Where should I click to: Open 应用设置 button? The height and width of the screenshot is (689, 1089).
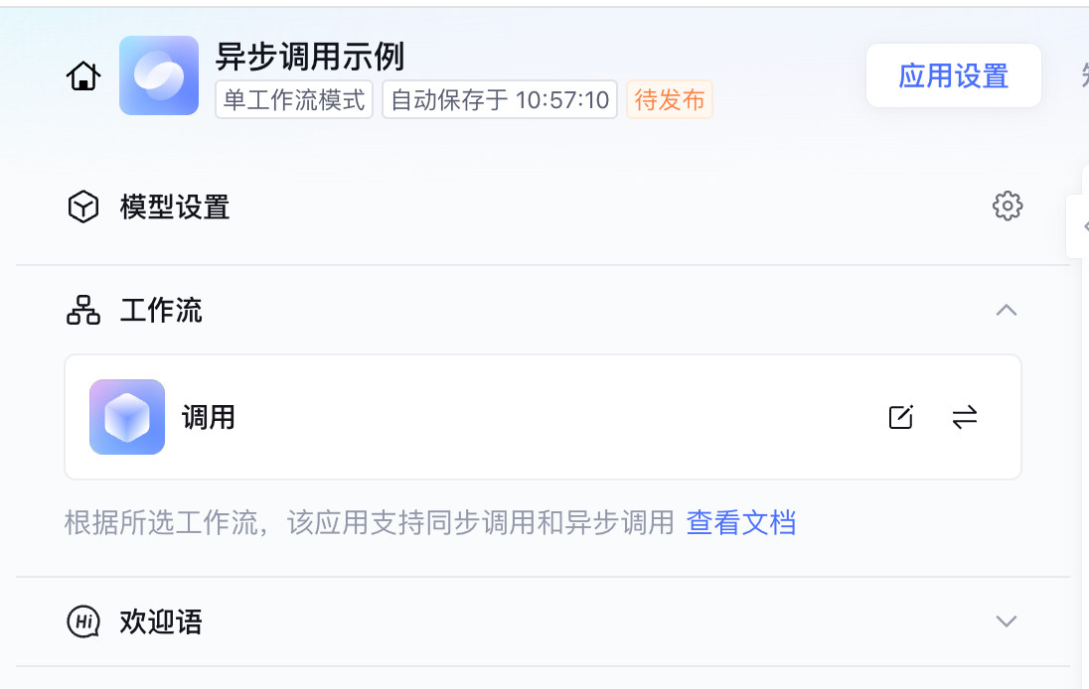coord(953,75)
